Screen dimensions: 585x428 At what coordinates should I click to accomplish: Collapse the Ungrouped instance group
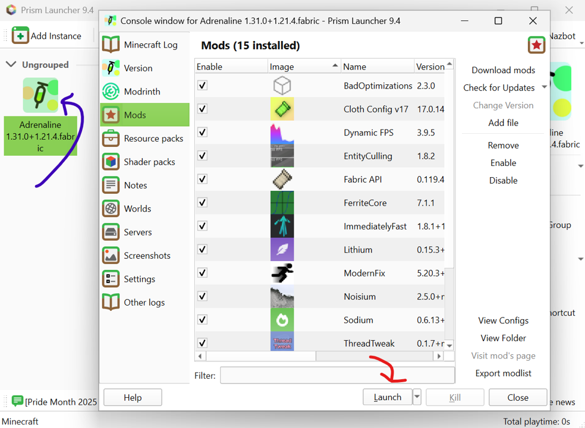11,65
